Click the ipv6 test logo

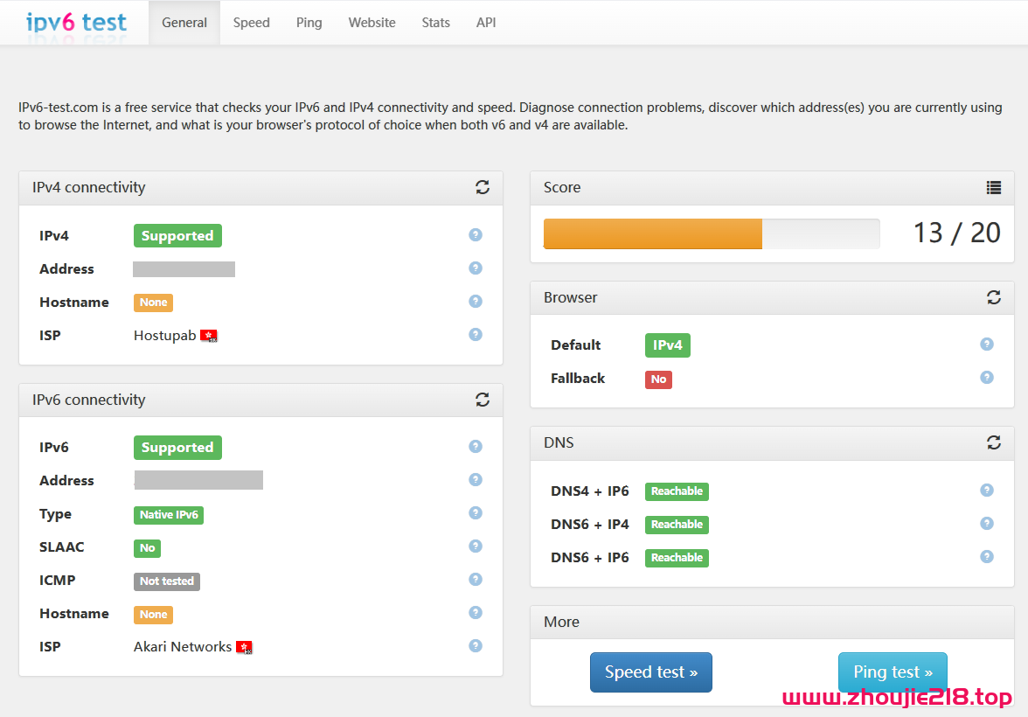[x=76, y=23]
